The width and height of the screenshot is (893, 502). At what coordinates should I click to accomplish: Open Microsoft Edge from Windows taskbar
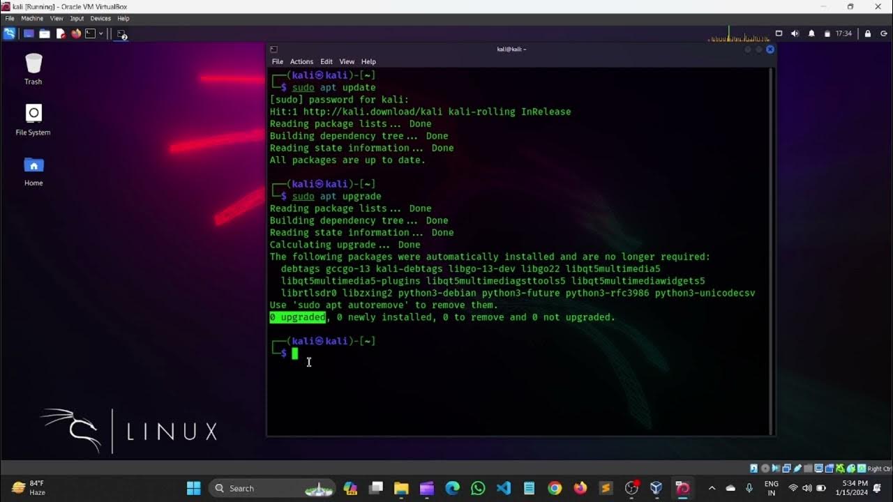pos(453,488)
